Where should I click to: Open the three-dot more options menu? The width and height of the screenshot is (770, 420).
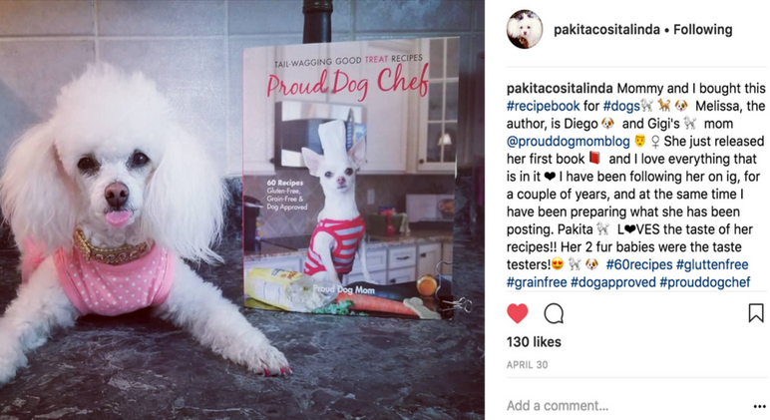coord(759,406)
